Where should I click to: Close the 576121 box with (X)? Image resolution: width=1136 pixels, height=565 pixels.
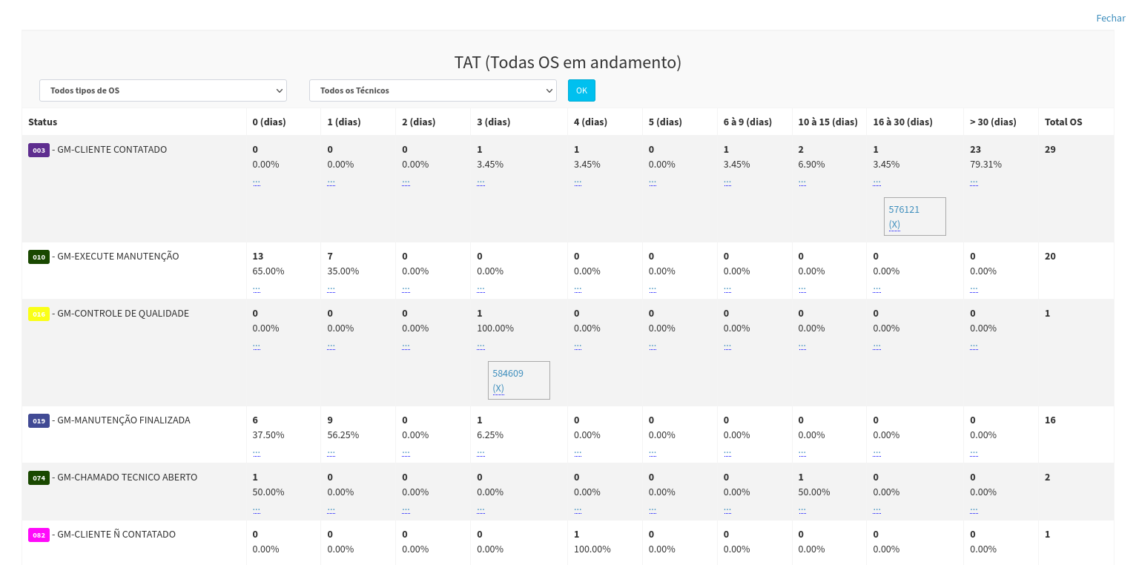coord(894,225)
